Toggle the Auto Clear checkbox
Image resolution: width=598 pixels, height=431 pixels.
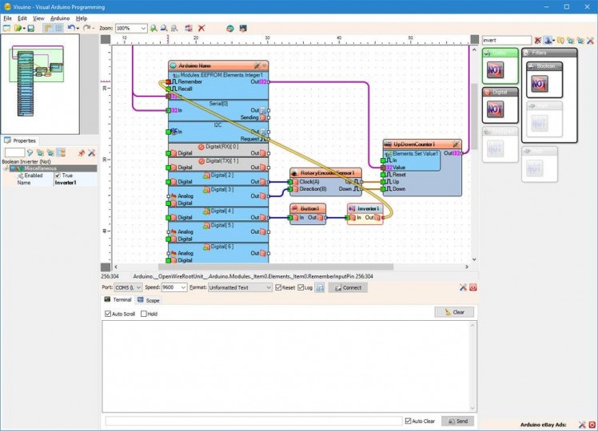[x=408, y=421]
